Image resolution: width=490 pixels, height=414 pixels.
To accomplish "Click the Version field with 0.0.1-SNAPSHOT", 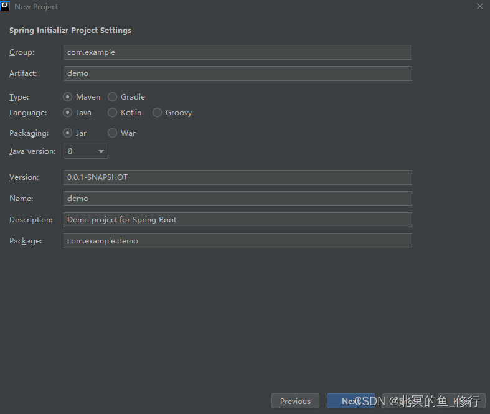I will point(237,177).
